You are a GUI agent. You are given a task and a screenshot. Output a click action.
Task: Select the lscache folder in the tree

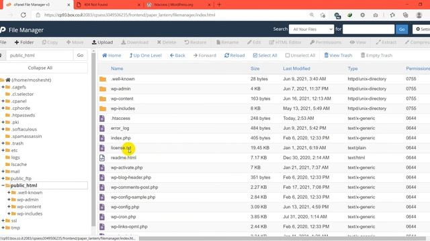point(19,165)
